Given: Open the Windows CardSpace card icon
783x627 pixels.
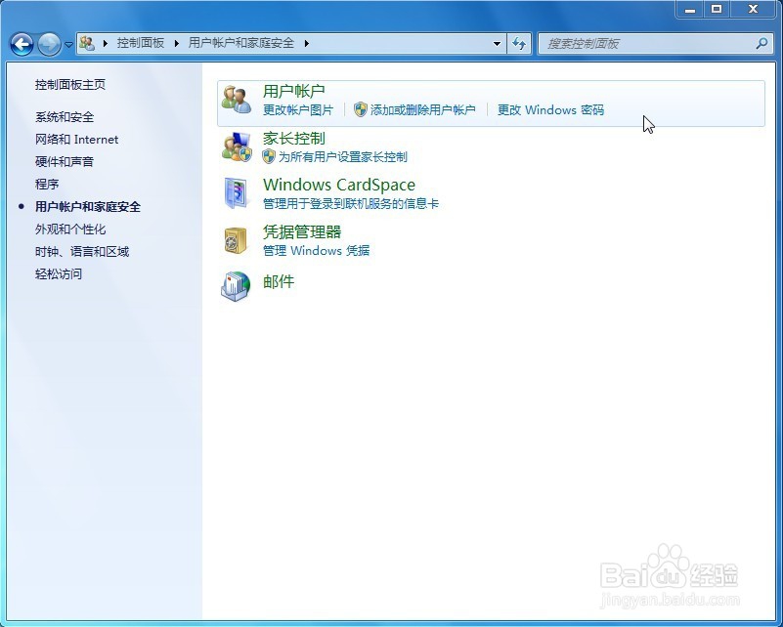Looking at the screenshot, I should pyautogui.click(x=236, y=193).
